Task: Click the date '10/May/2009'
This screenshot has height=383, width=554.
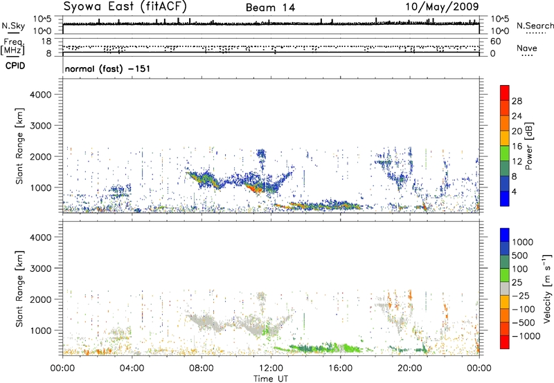Action: point(442,7)
